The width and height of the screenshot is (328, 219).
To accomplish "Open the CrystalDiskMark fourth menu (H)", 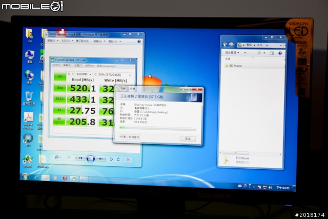I will pos(90,66).
